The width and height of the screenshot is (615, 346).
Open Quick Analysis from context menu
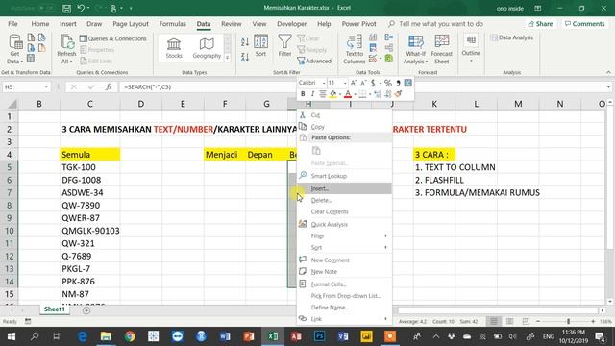tap(344, 224)
